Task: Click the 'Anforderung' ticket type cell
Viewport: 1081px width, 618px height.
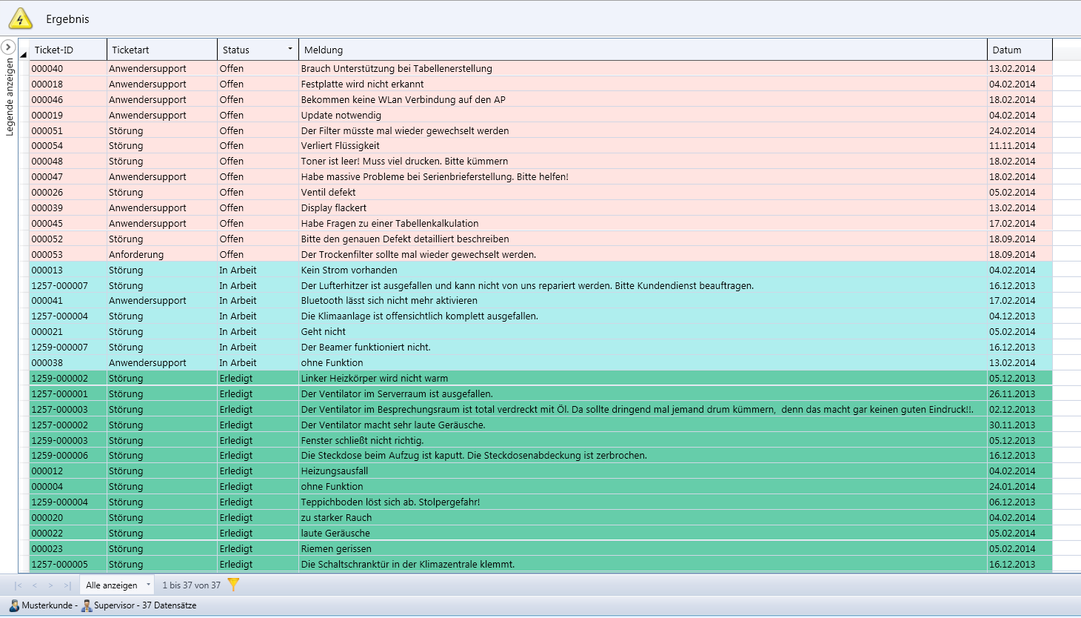Action: [x=162, y=254]
